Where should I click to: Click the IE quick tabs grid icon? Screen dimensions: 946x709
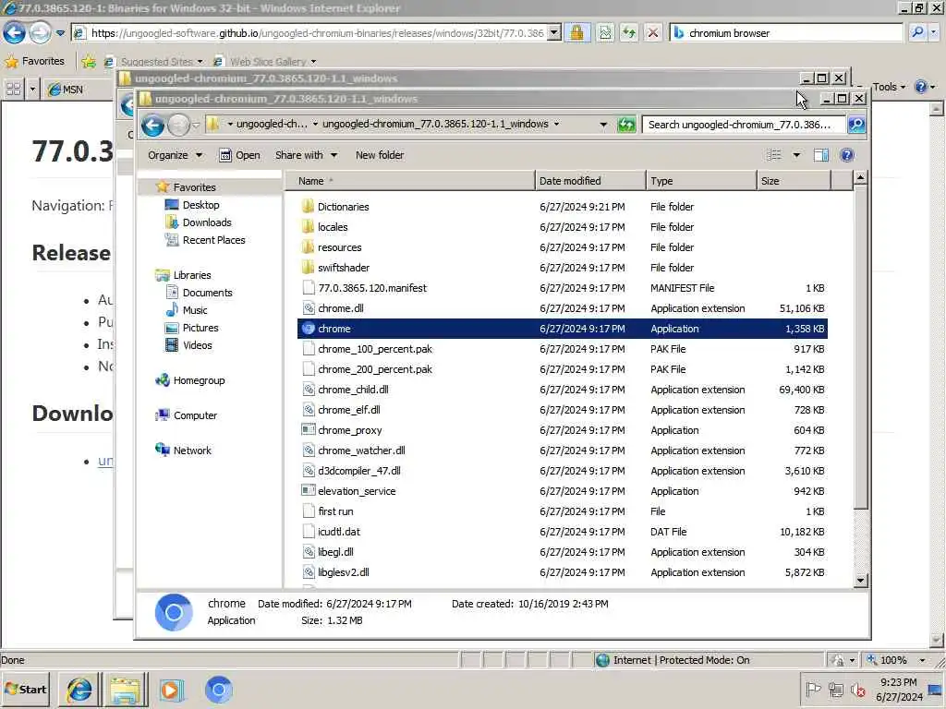point(13,90)
